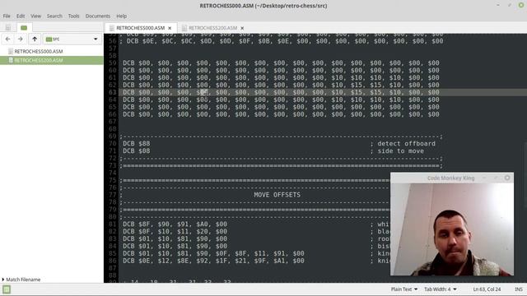Open the Help menu

121,16
